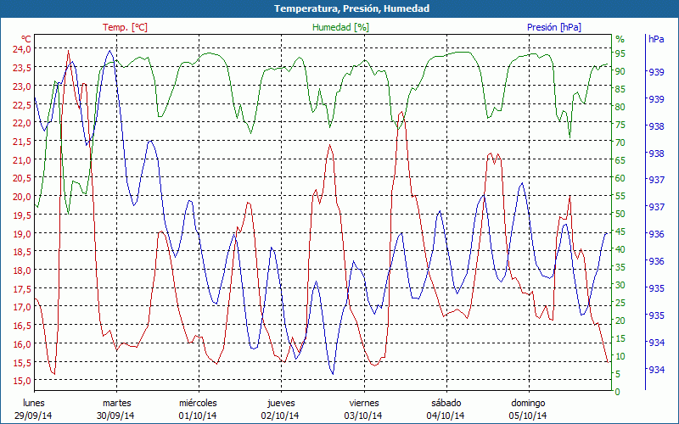Select the blue Presión [hPa] legend label
Viewport: 679px width, 424px height.
[553, 27]
